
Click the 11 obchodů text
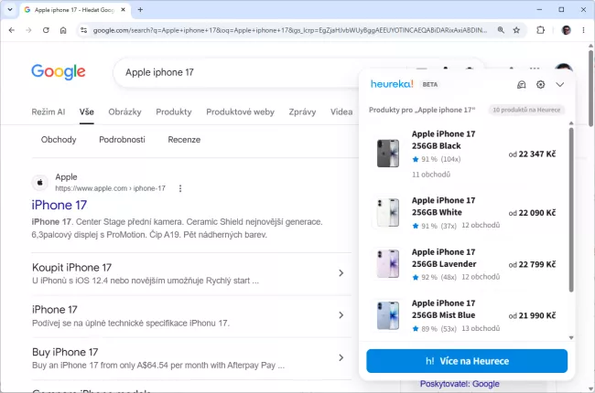(x=431, y=175)
